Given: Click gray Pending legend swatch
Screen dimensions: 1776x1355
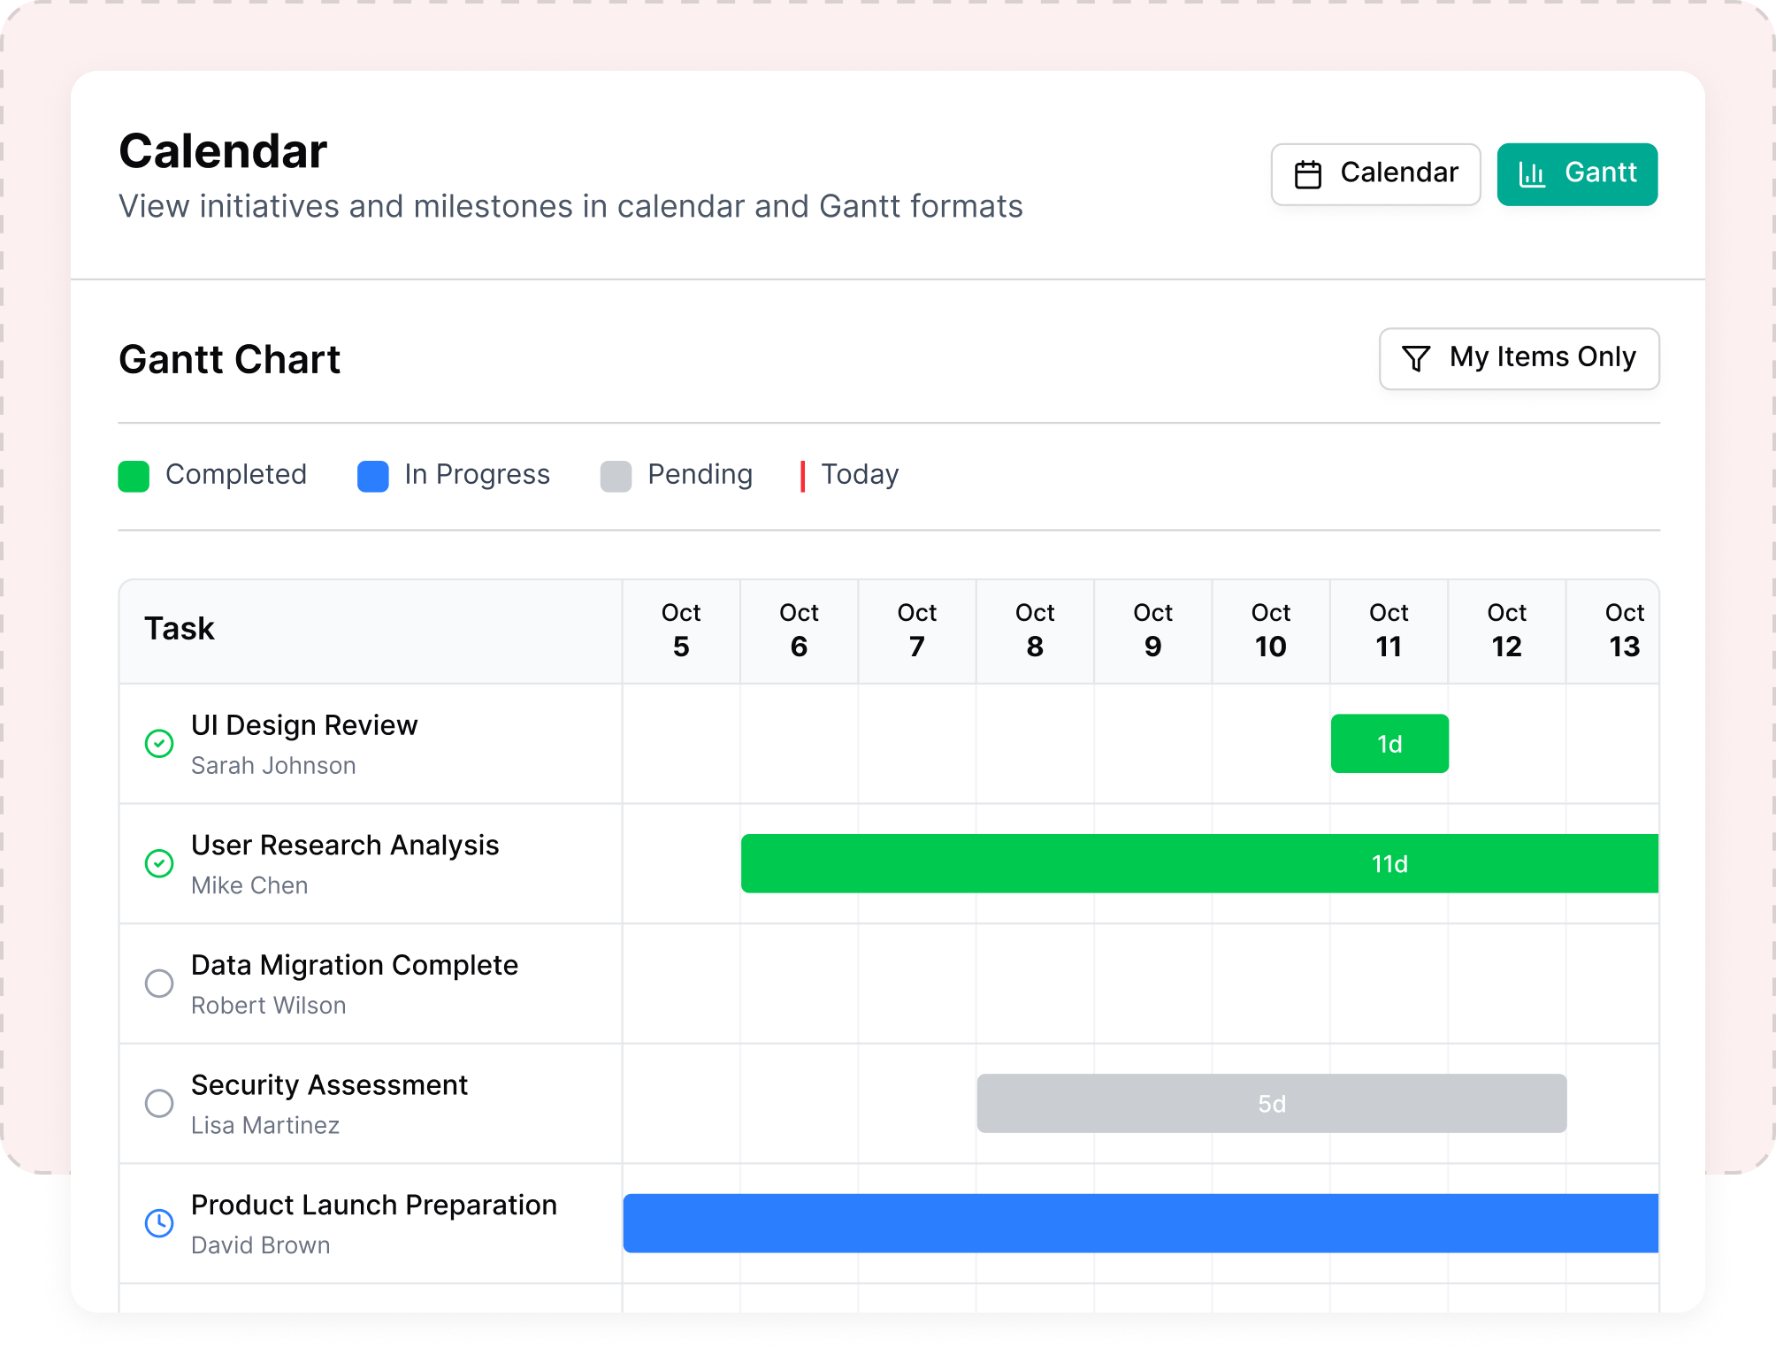Looking at the screenshot, I should click(616, 476).
